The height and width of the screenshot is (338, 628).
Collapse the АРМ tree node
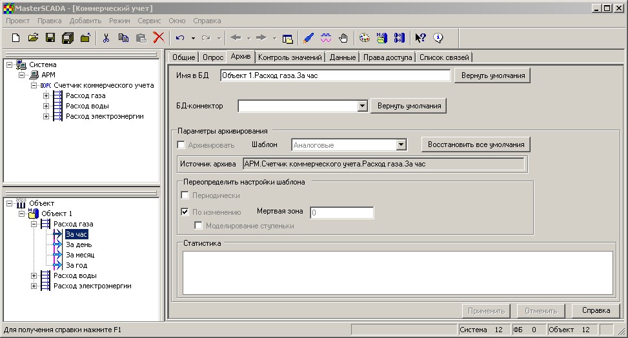point(22,75)
